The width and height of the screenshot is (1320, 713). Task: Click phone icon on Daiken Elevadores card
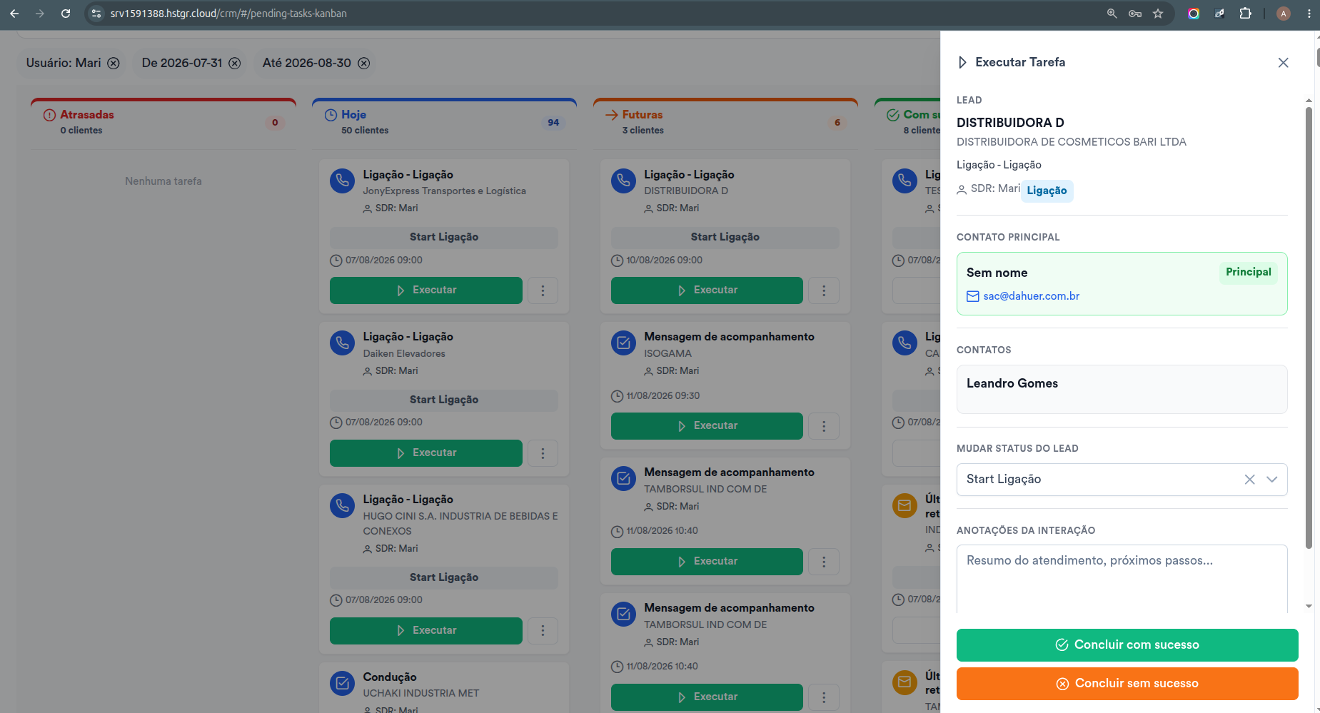[x=343, y=343]
